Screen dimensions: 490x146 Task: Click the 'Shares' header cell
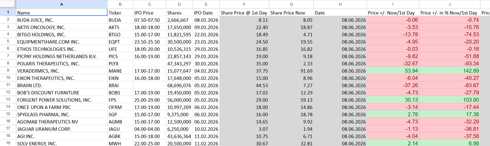pyautogui.click(x=179, y=13)
